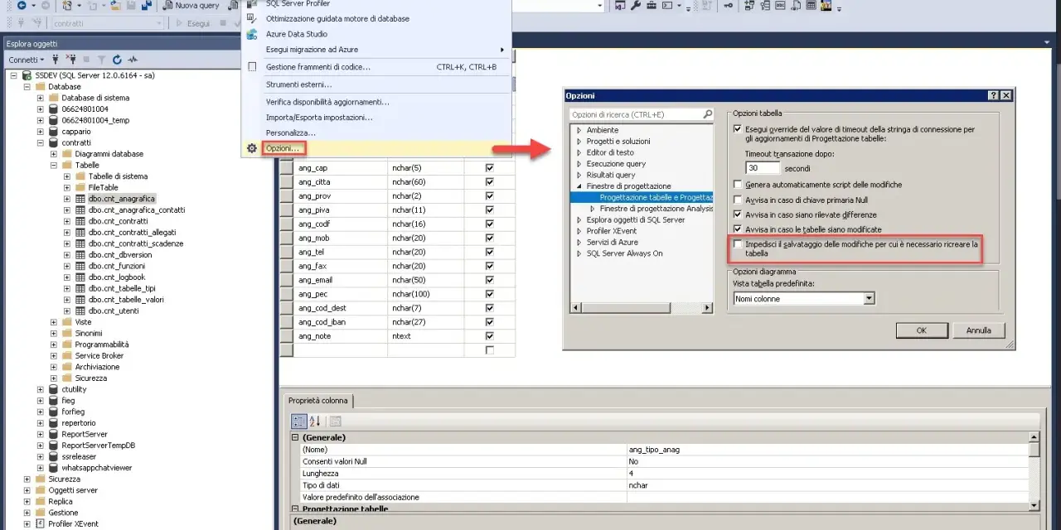The image size is (1061, 530).
Task: Click Personalizza... menu entry
Action: click(291, 132)
